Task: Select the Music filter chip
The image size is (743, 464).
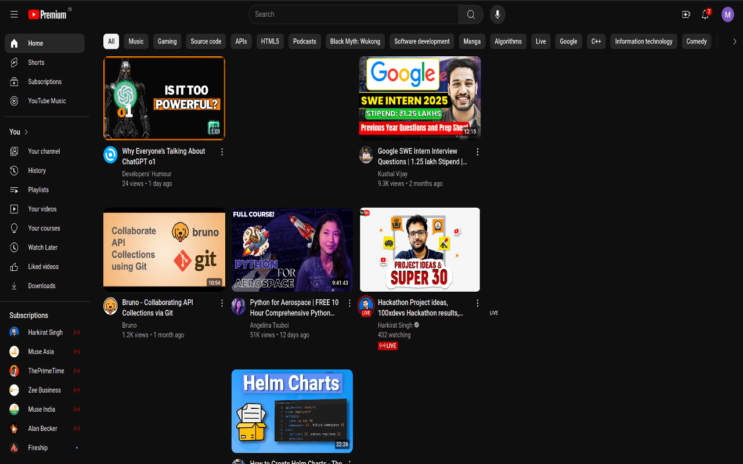Action: pos(136,41)
